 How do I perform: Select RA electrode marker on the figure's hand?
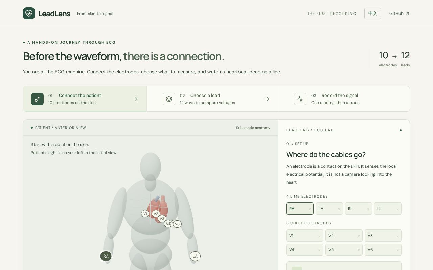106,256
